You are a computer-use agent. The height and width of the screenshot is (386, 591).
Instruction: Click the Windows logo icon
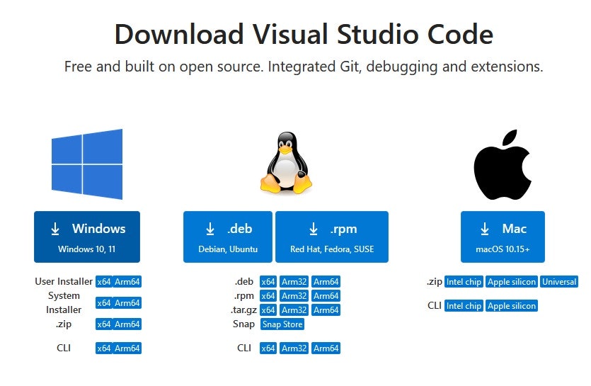[87, 164]
